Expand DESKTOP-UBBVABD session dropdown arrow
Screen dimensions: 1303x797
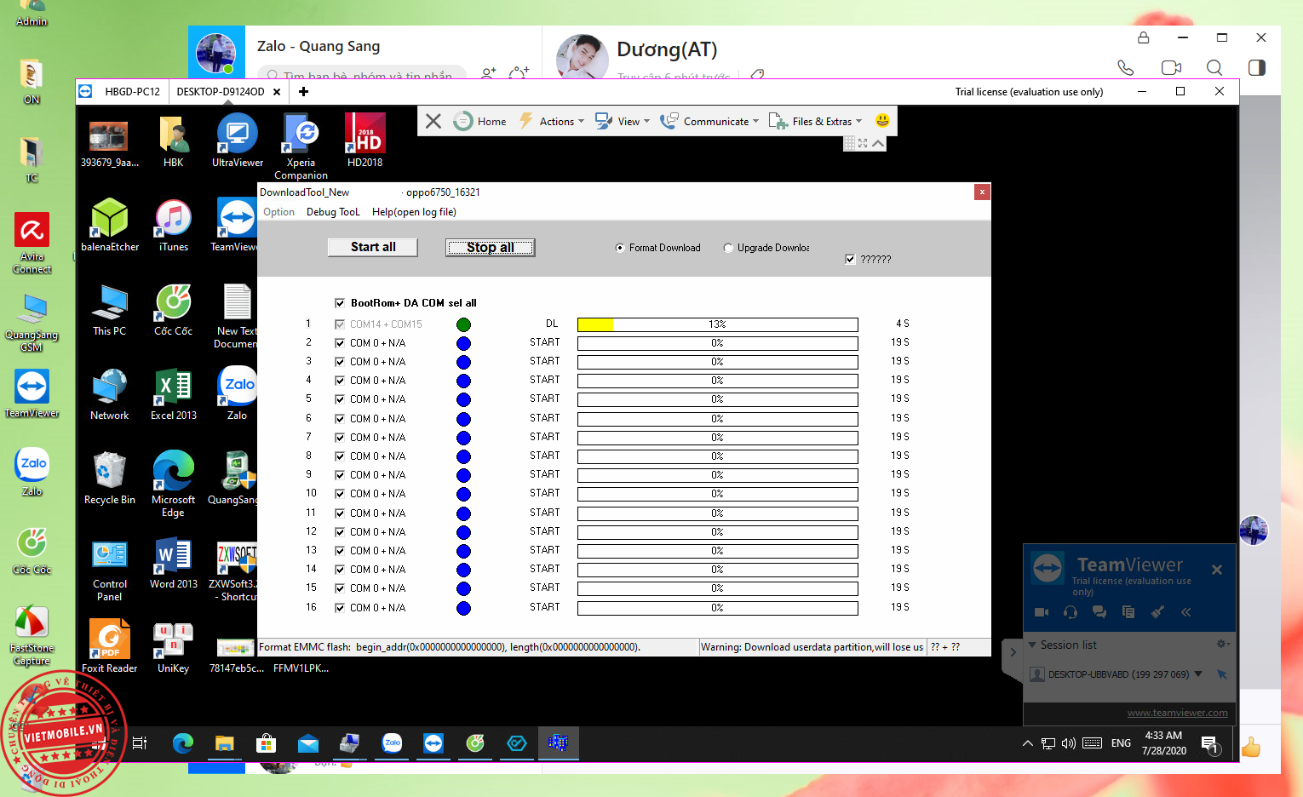pyautogui.click(x=1198, y=674)
